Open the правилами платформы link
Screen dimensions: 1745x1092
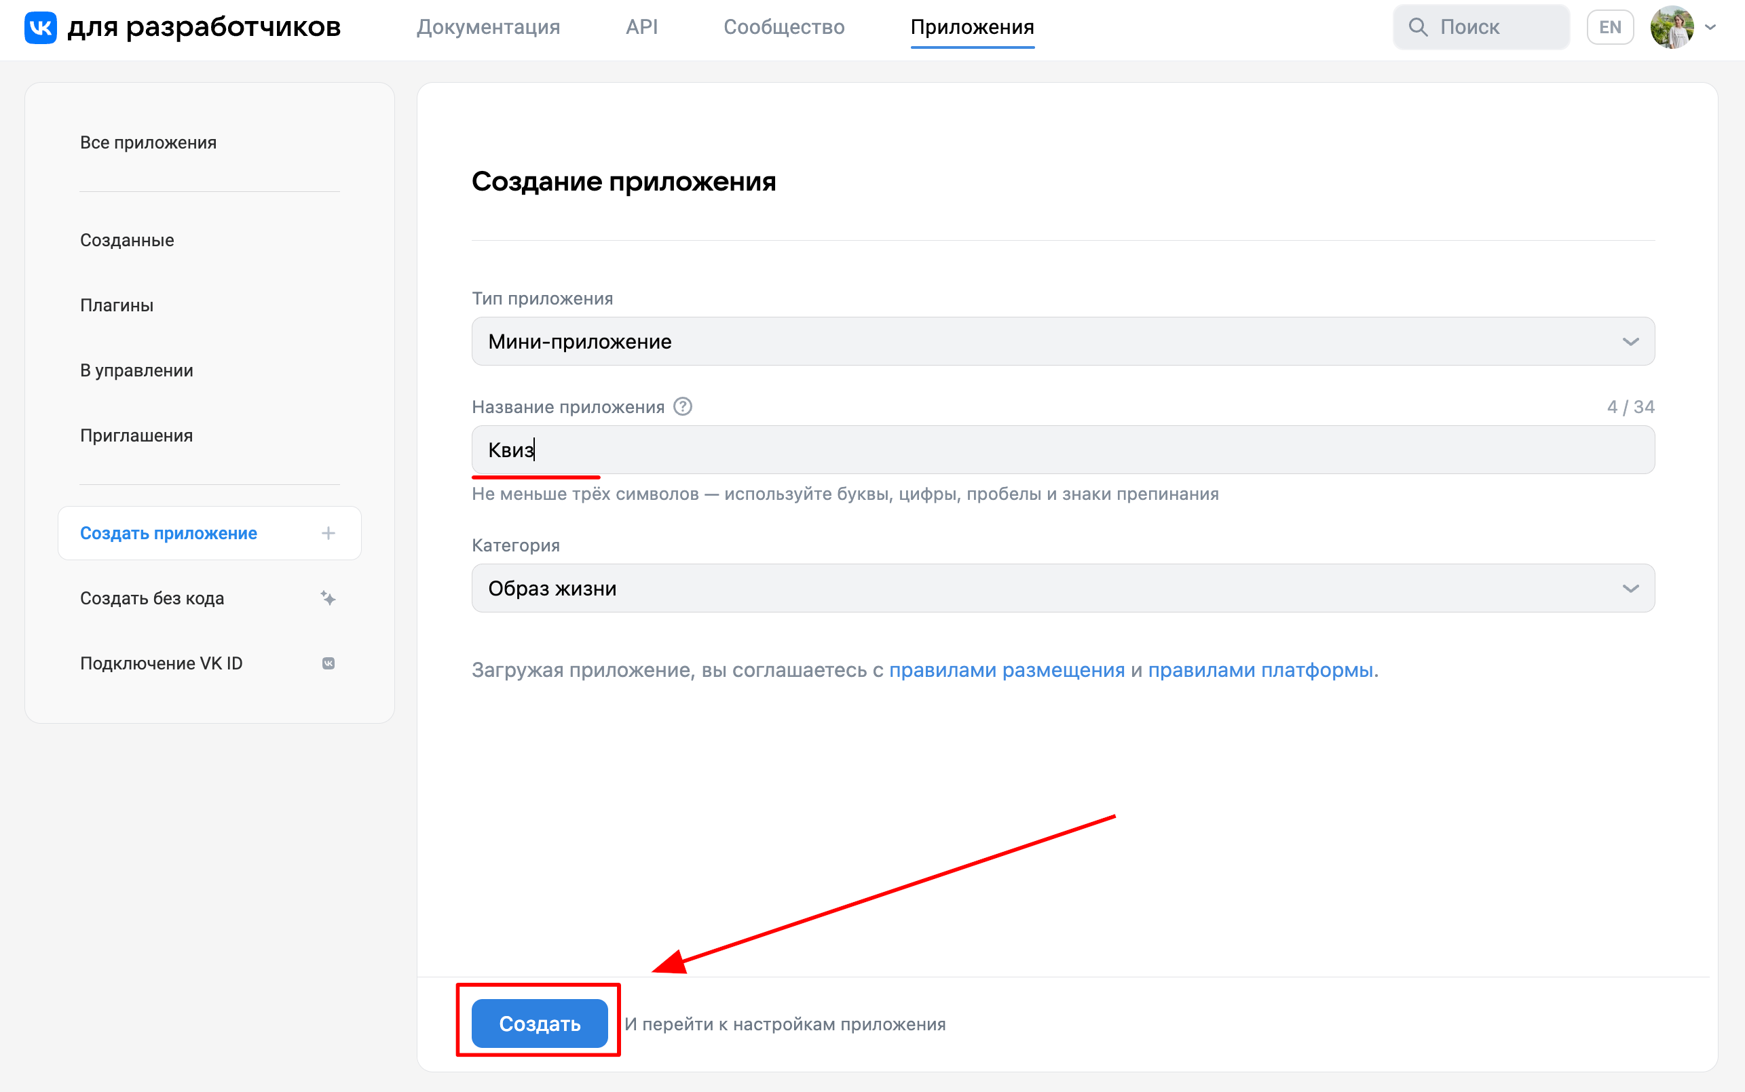tap(1260, 670)
